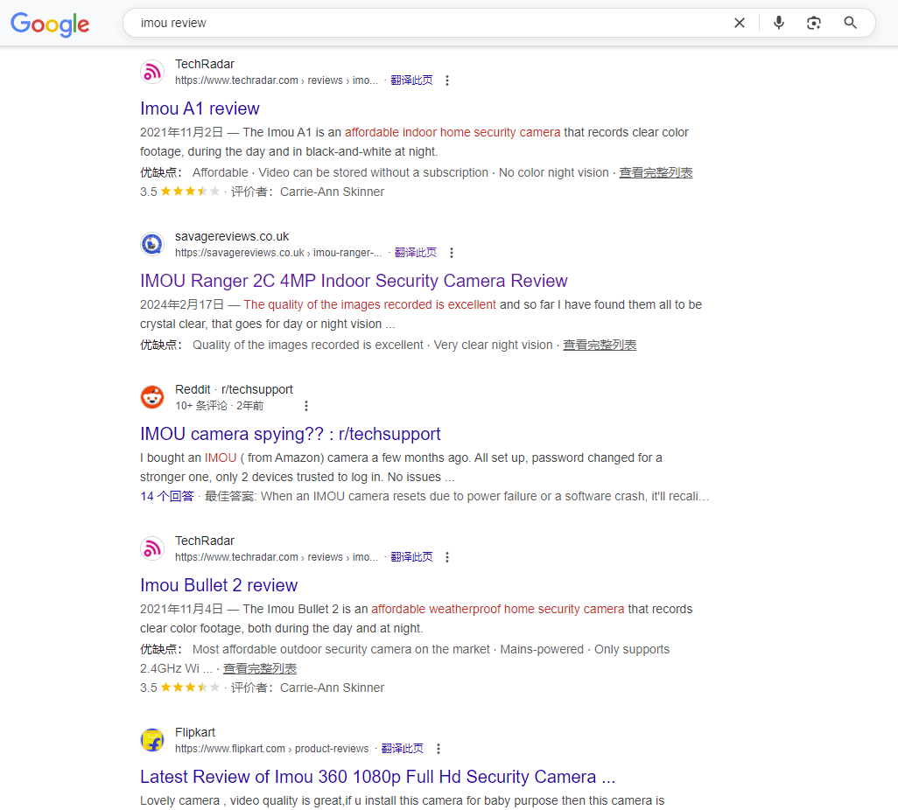The image size is (898, 810).
Task: Open Google Lens image search icon
Action: point(814,23)
